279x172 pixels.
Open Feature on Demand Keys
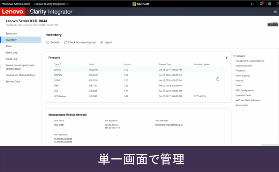click(x=20, y=75)
